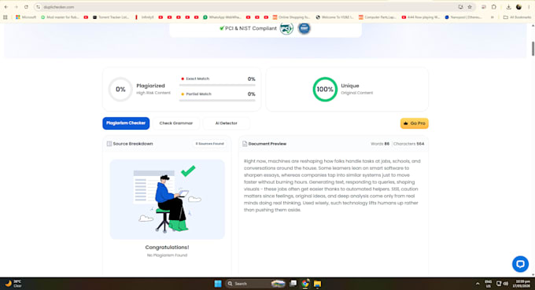
Task: Open the taskbar clock and date
Action: (x=522, y=284)
